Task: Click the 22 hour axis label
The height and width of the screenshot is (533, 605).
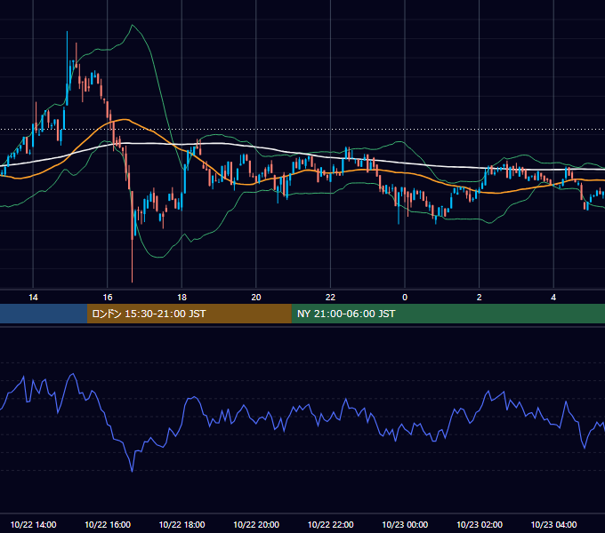Action: tap(330, 298)
